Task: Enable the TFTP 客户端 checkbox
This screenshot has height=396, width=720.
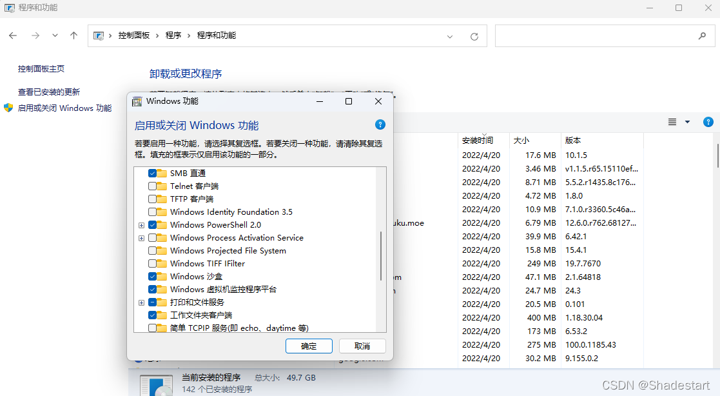Action: (x=153, y=199)
